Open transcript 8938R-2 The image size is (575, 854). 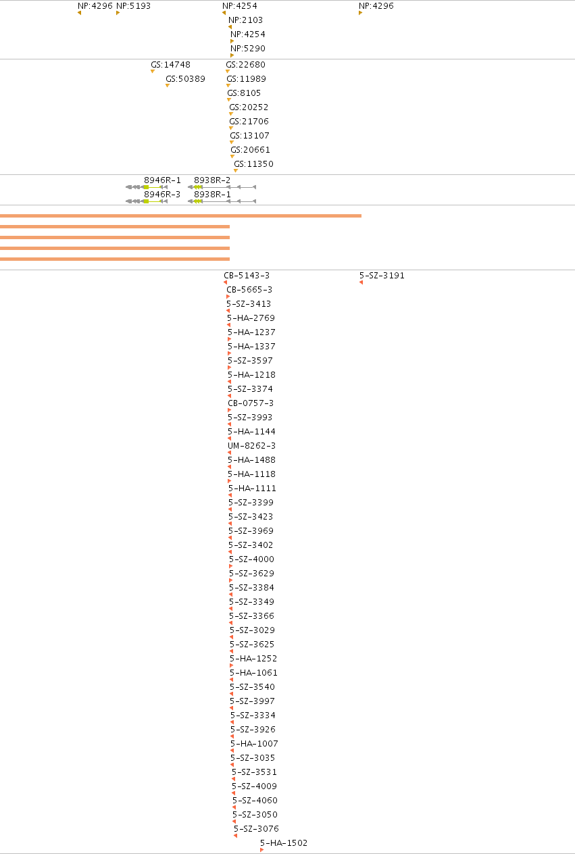coord(212,180)
